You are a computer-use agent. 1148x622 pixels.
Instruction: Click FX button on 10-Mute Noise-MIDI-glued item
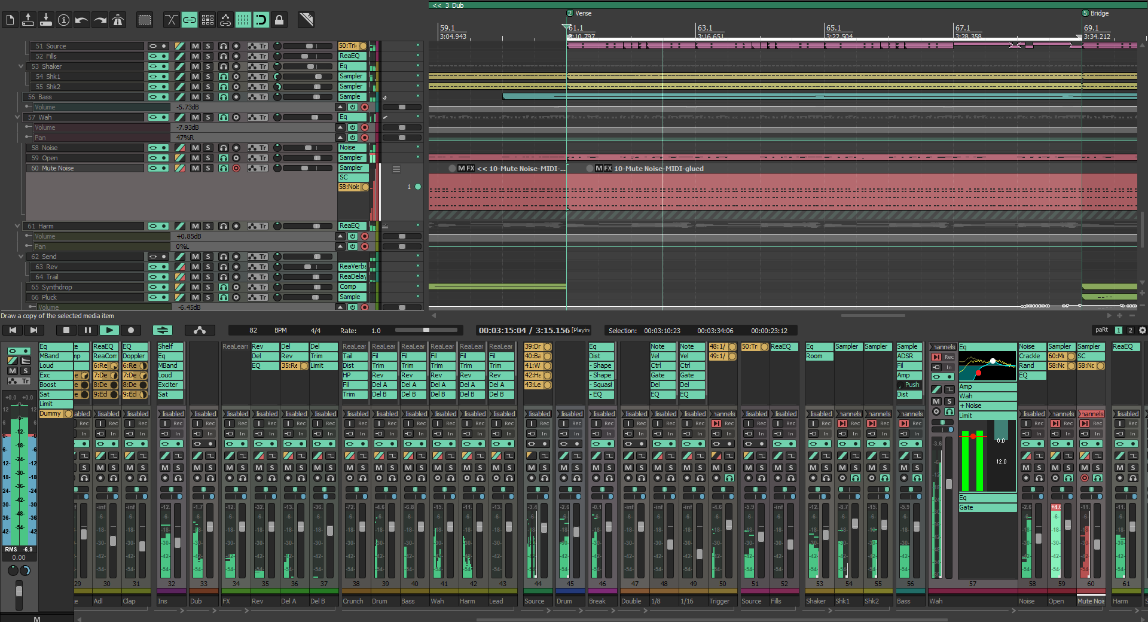point(608,169)
